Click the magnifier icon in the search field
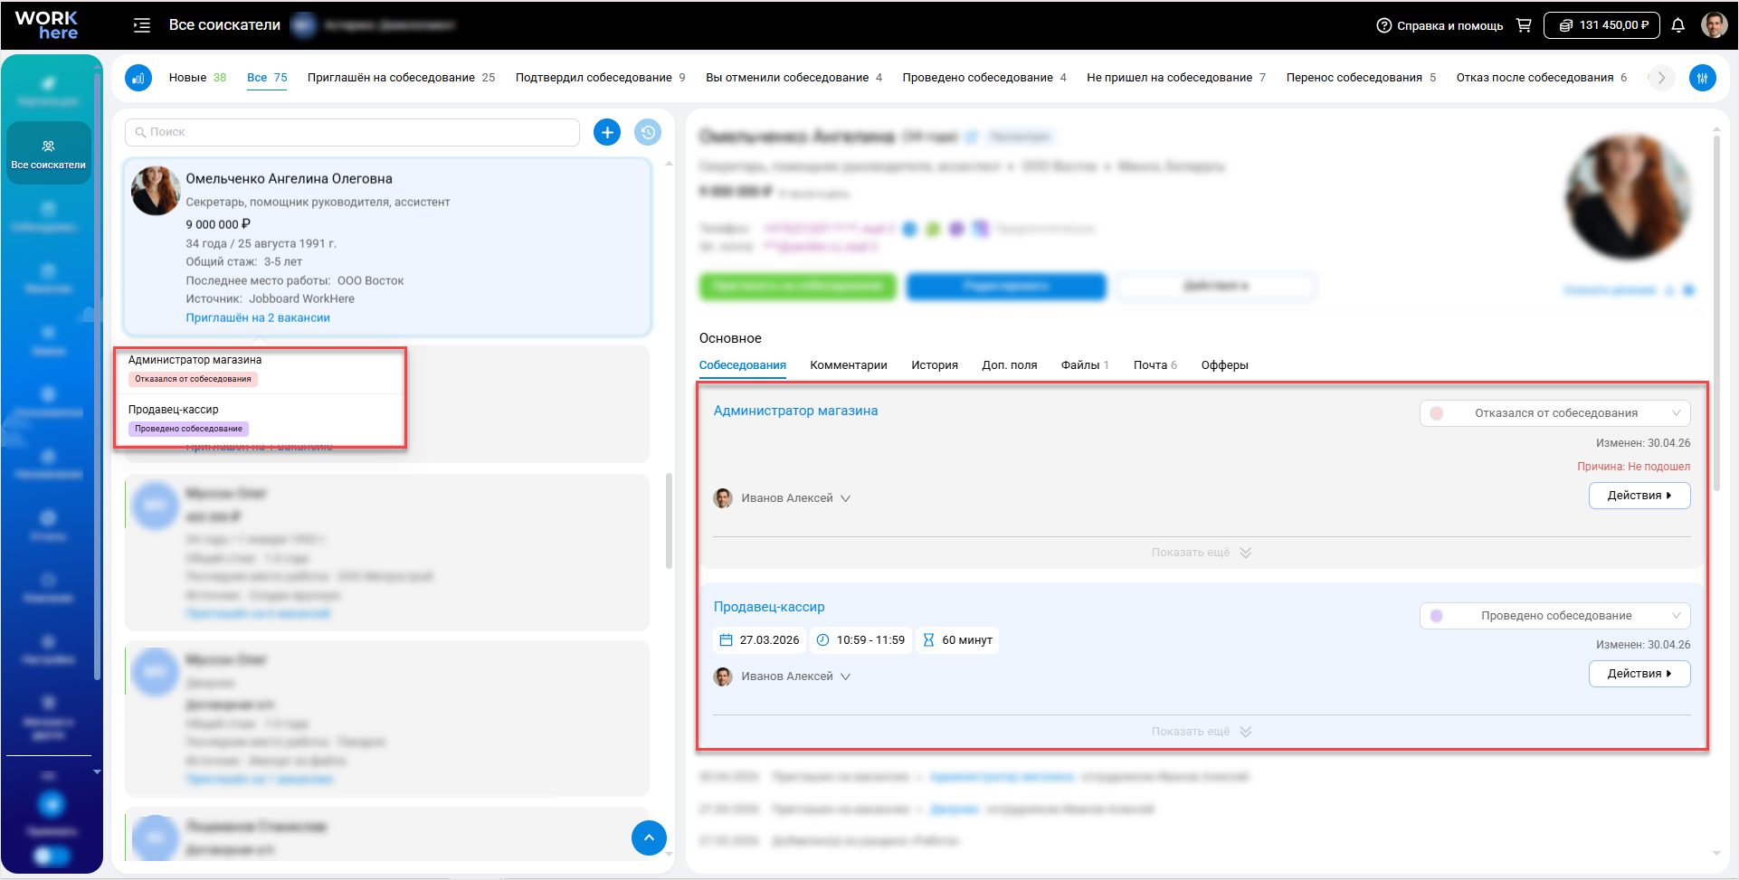Screen dimensions: 1739x880 [140, 132]
